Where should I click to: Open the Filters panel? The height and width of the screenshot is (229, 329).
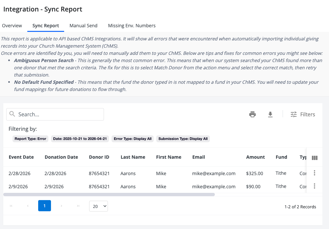[x=303, y=114]
